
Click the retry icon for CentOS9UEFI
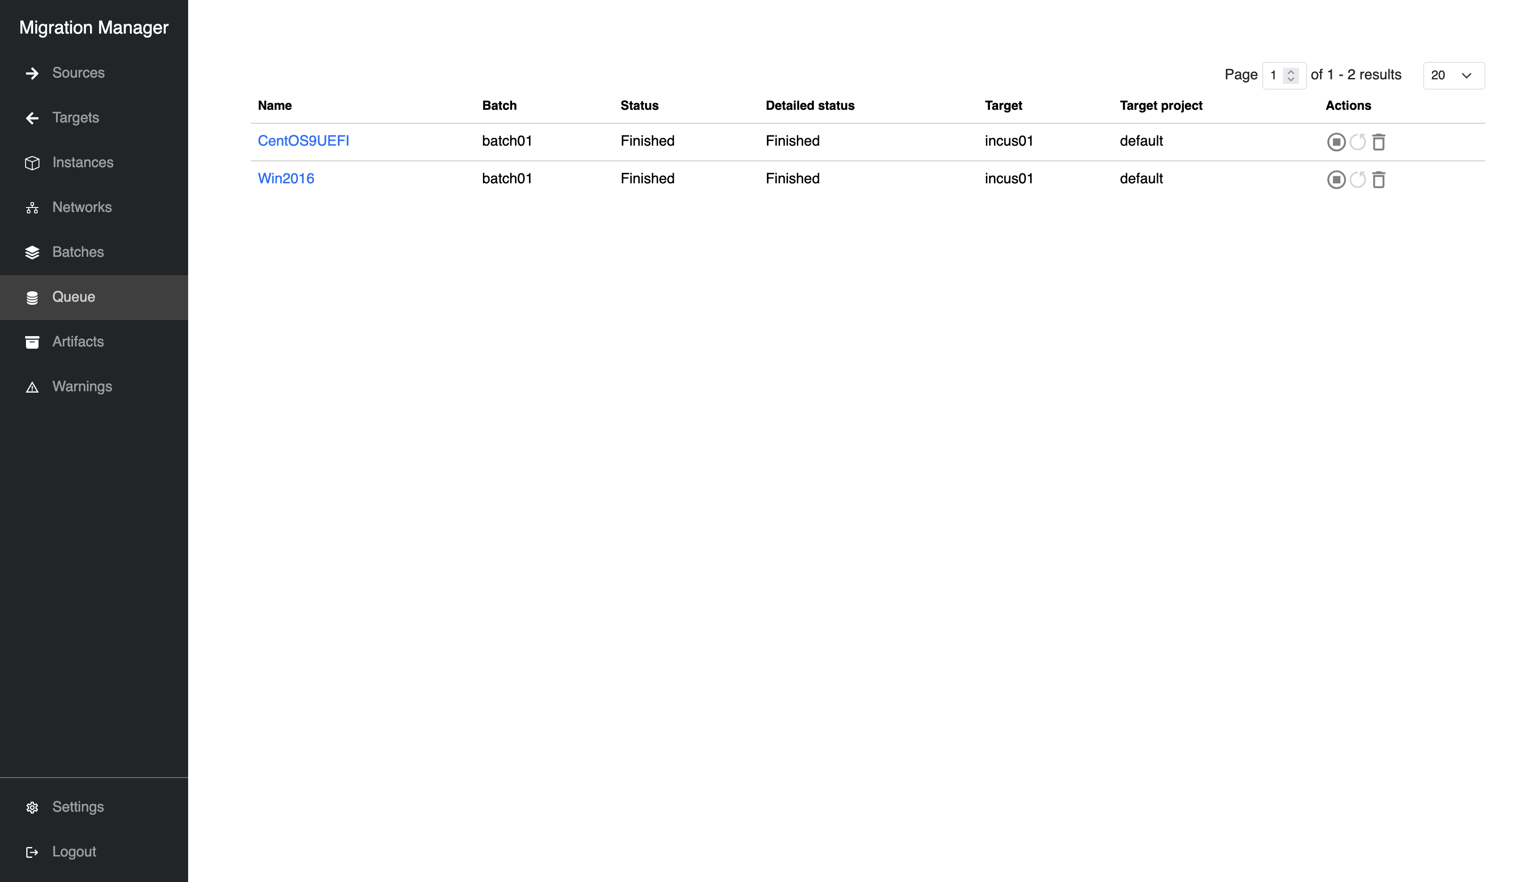pyautogui.click(x=1357, y=142)
